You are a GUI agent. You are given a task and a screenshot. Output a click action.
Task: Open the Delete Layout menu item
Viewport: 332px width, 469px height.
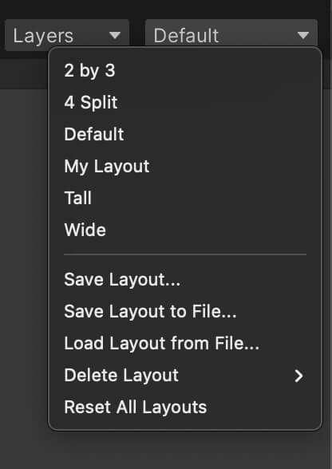[185, 376]
